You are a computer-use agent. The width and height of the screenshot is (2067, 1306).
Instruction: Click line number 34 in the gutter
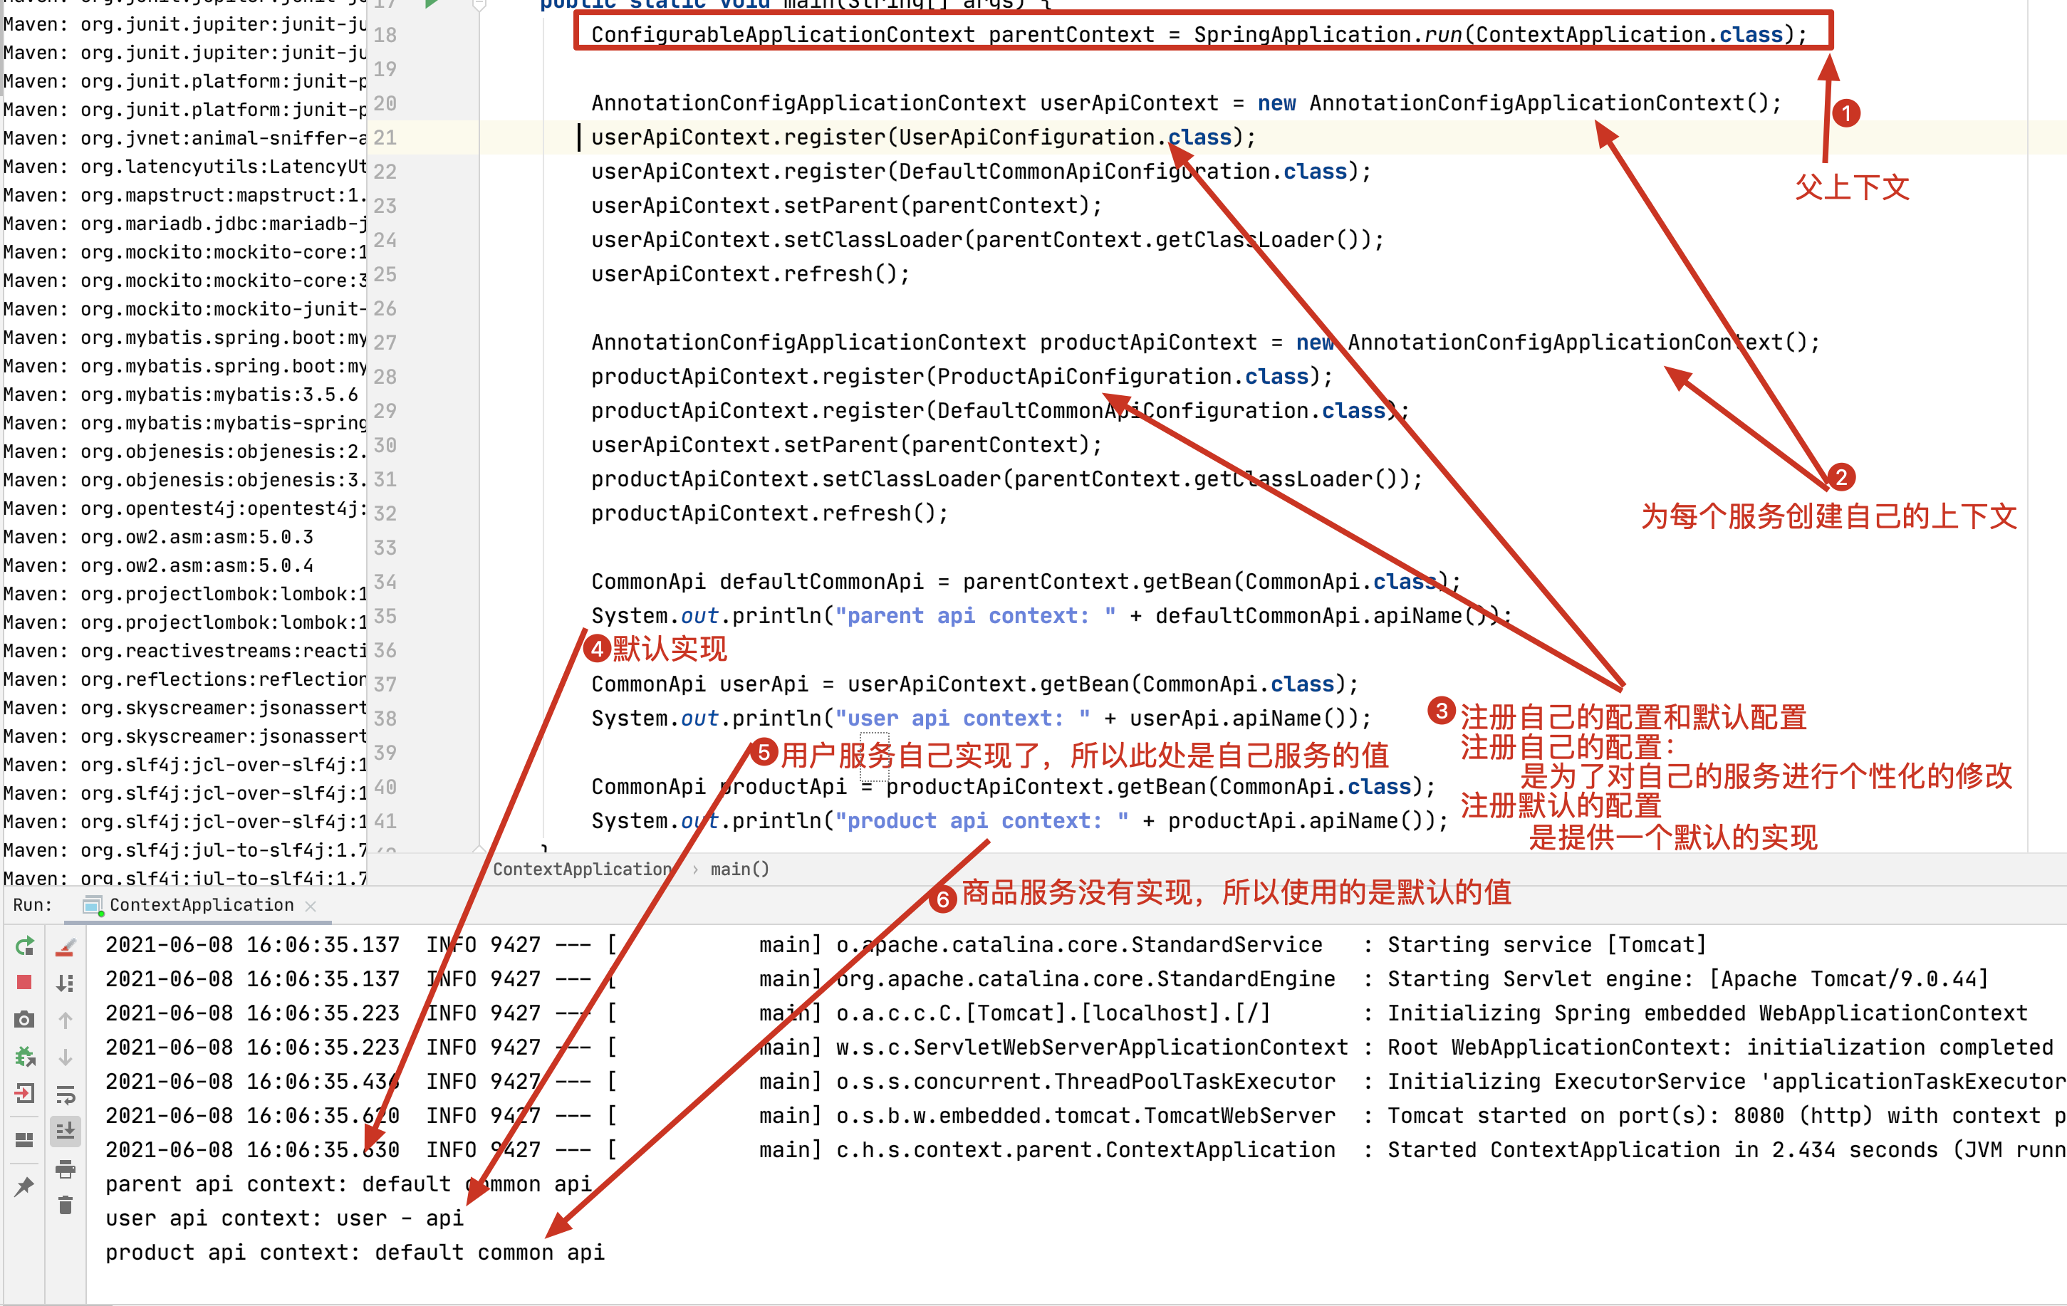(385, 582)
